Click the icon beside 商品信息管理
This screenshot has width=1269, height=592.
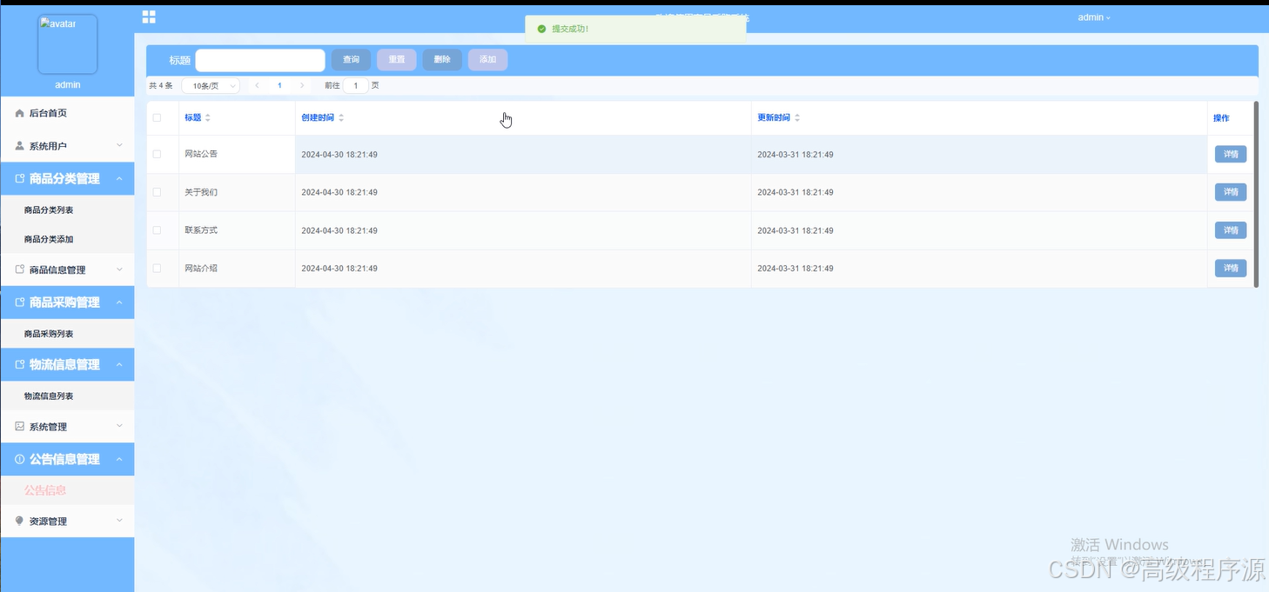click(x=20, y=269)
